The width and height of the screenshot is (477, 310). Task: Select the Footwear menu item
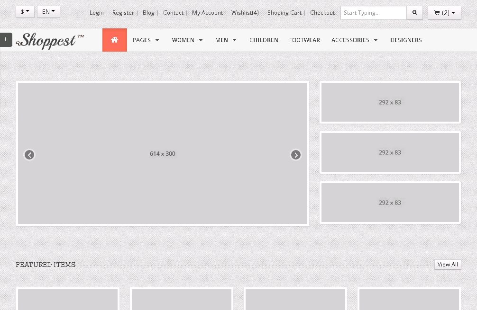(304, 40)
